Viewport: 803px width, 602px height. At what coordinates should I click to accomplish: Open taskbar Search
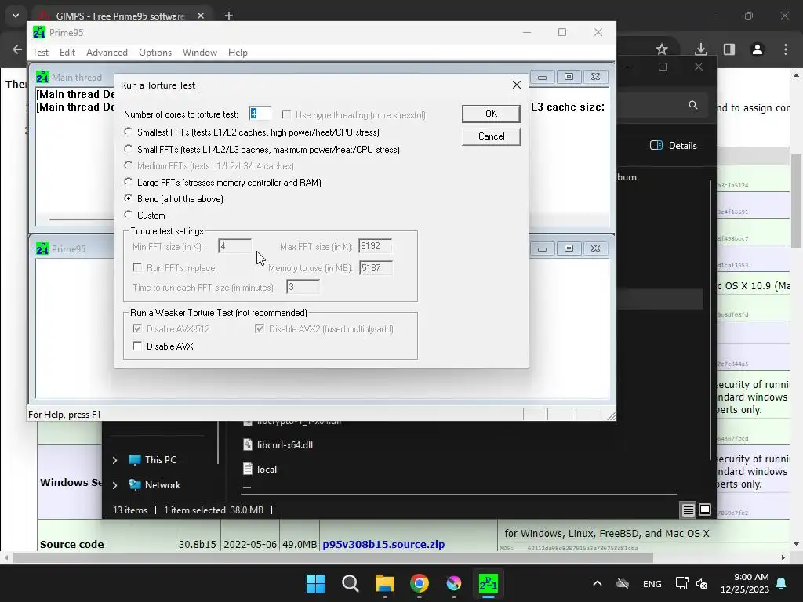351,583
